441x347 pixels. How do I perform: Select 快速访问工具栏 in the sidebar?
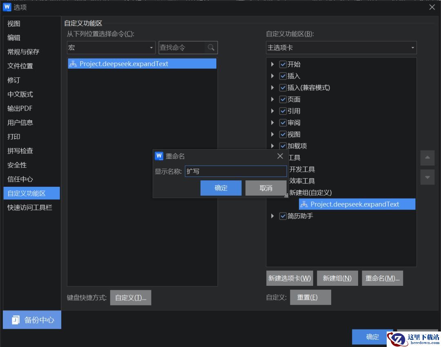(30, 208)
